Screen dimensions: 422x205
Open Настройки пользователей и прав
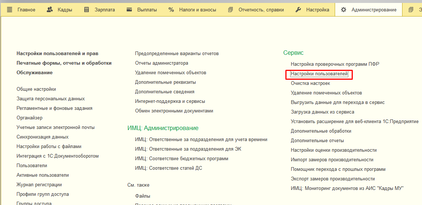57,54
